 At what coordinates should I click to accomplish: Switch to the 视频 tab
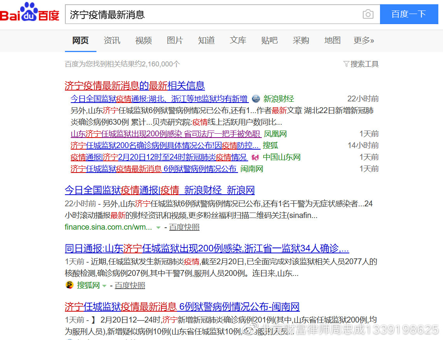(144, 40)
